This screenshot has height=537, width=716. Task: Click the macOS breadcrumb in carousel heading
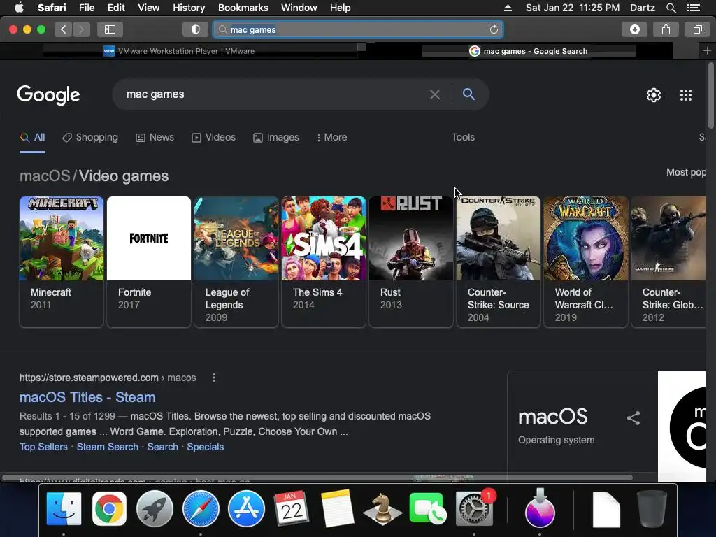coord(45,176)
